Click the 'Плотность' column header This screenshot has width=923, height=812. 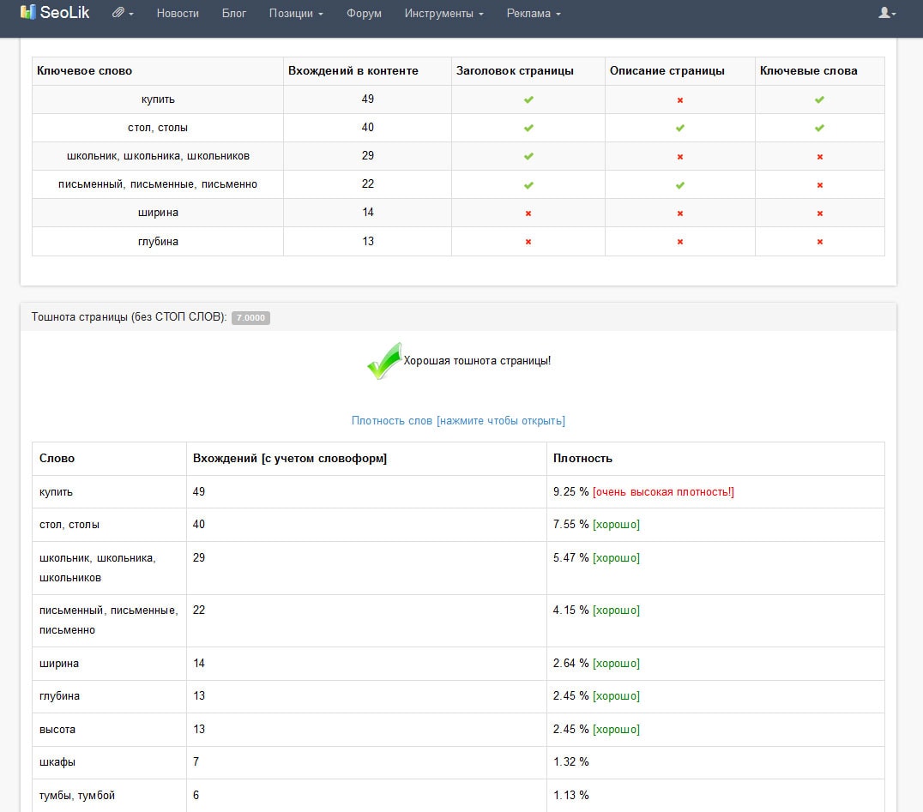click(582, 459)
